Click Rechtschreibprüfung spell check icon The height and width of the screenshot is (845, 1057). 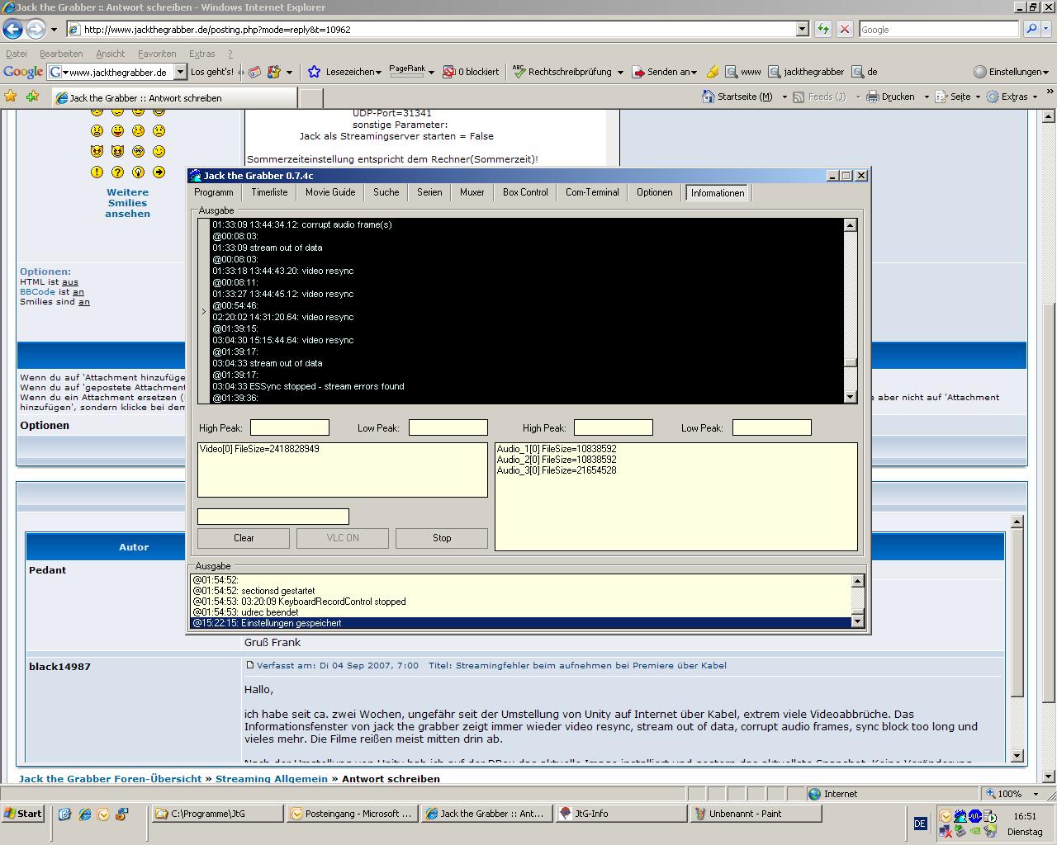(x=519, y=72)
